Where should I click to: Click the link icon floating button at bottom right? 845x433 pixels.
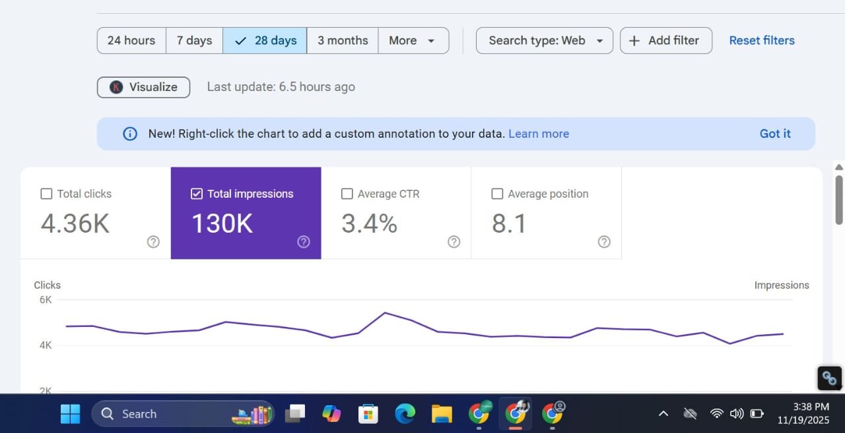(x=829, y=378)
